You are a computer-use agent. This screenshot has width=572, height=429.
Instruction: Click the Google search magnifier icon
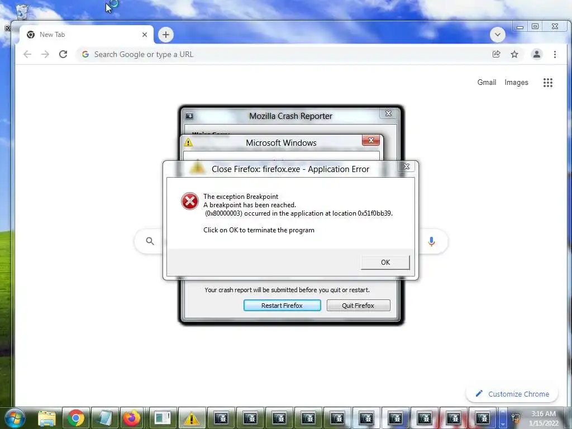click(x=150, y=241)
